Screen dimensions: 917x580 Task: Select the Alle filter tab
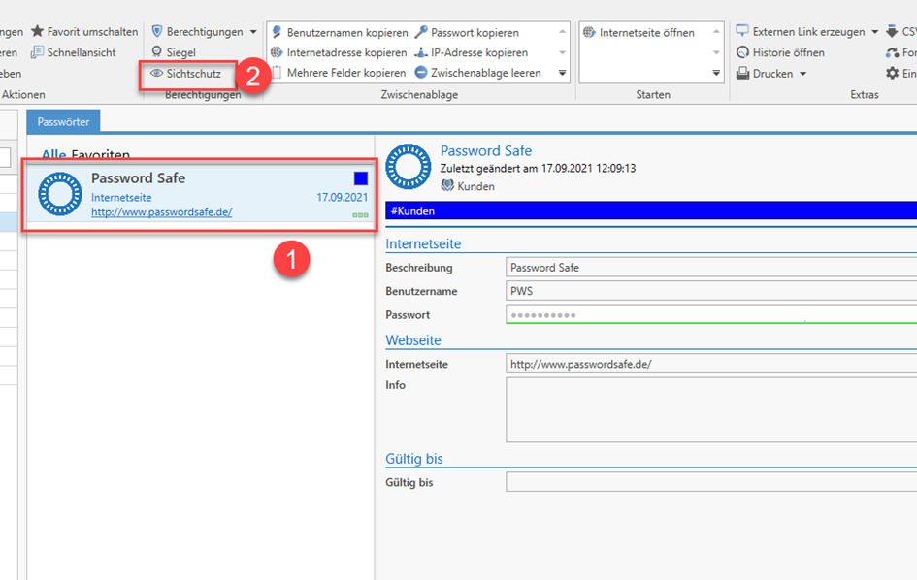[53, 155]
